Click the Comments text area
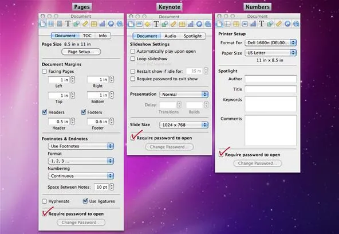This screenshot has height=234, width=339. coord(270,130)
